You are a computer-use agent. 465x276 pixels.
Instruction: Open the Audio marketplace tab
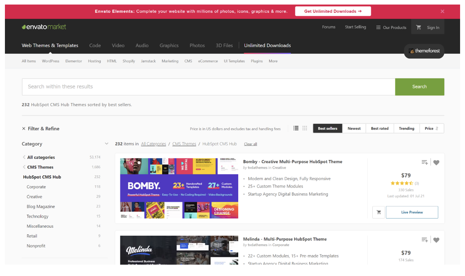tap(142, 45)
